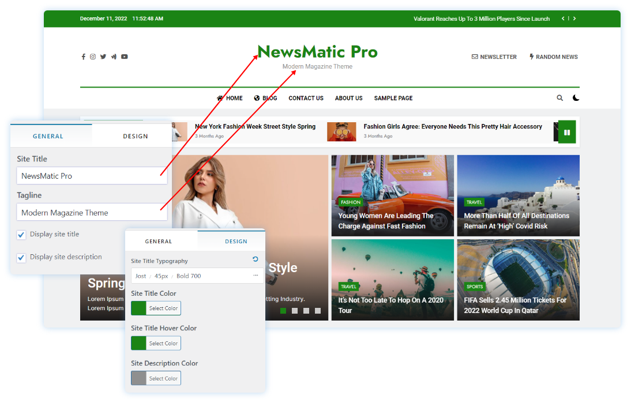Switch to Design tab in title panel

(x=136, y=137)
